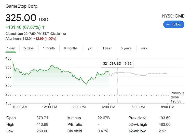This screenshot has width=191, height=137.
Task: Switch to the 6 months tab
Action: click(71, 48)
